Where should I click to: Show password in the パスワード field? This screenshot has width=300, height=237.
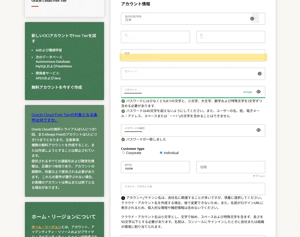pyautogui.click(x=258, y=92)
